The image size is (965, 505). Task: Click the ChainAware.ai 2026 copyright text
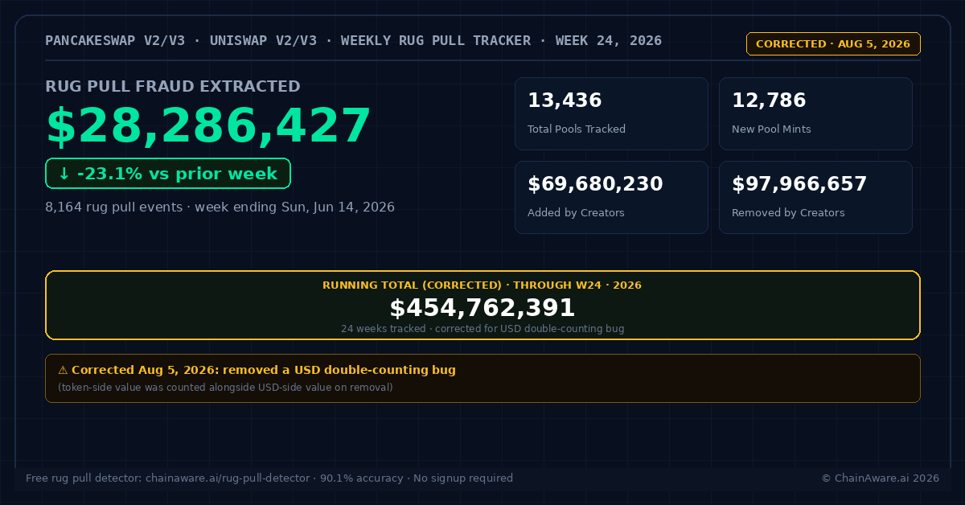click(x=881, y=478)
